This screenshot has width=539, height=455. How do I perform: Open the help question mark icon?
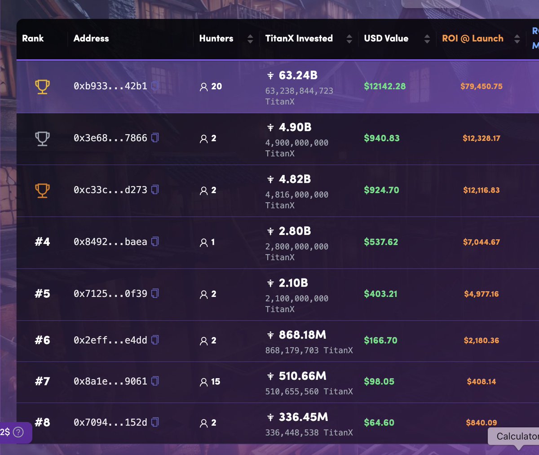pos(18,432)
